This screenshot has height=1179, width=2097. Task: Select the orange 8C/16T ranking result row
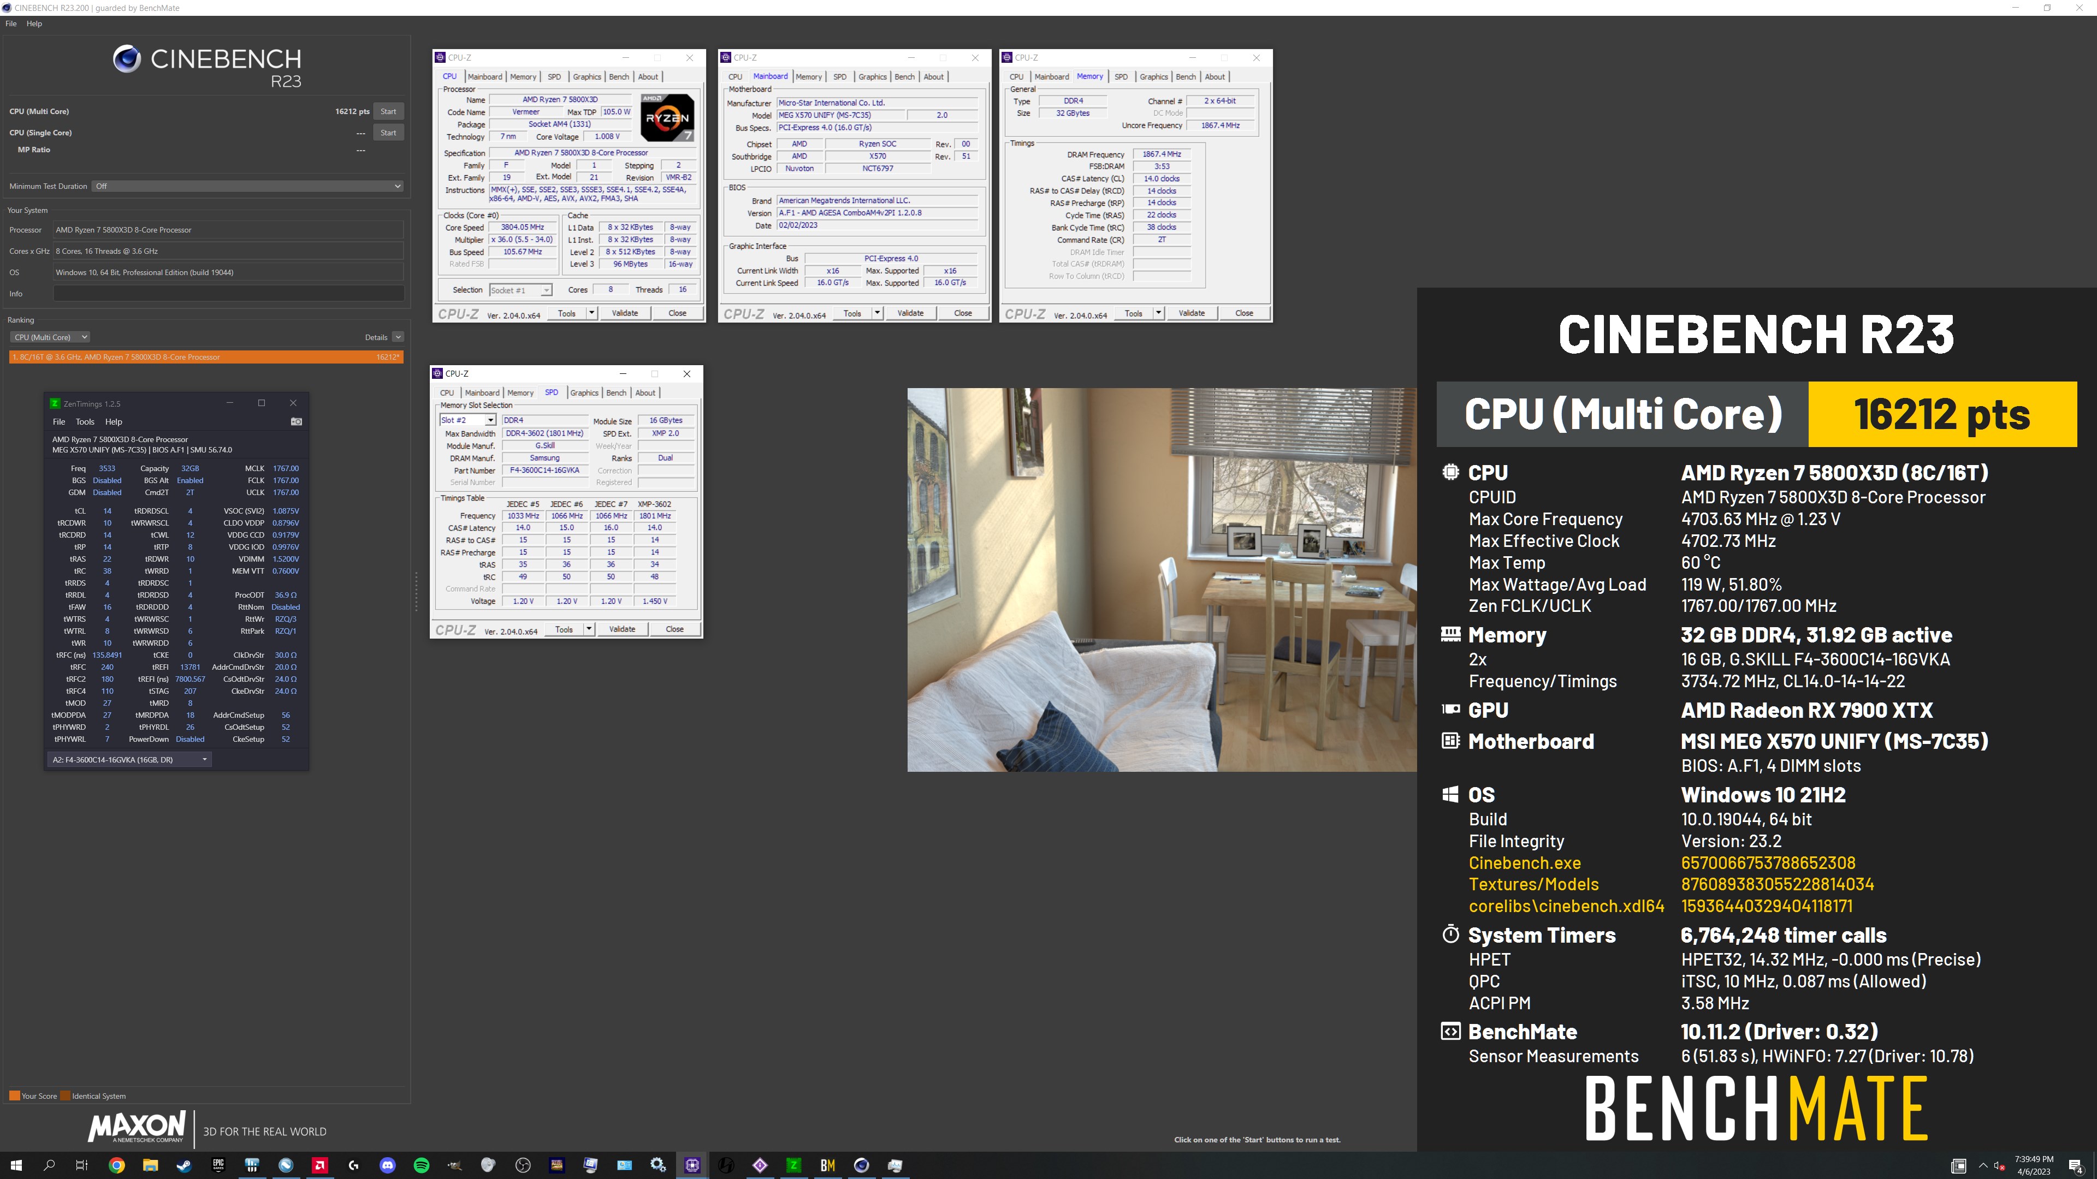(x=206, y=357)
